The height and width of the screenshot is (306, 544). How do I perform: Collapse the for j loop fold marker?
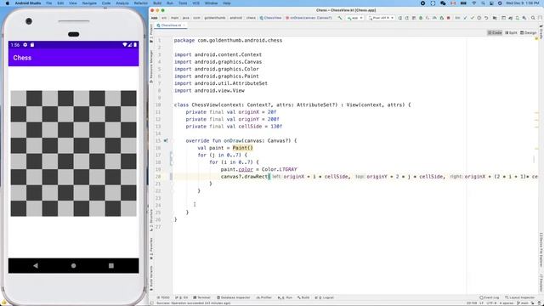coord(171,155)
